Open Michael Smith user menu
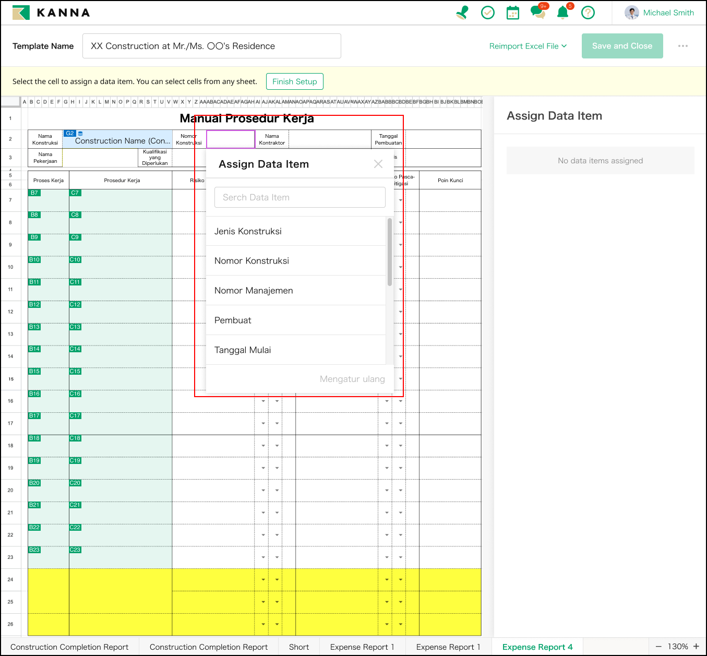 (x=660, y=13)
